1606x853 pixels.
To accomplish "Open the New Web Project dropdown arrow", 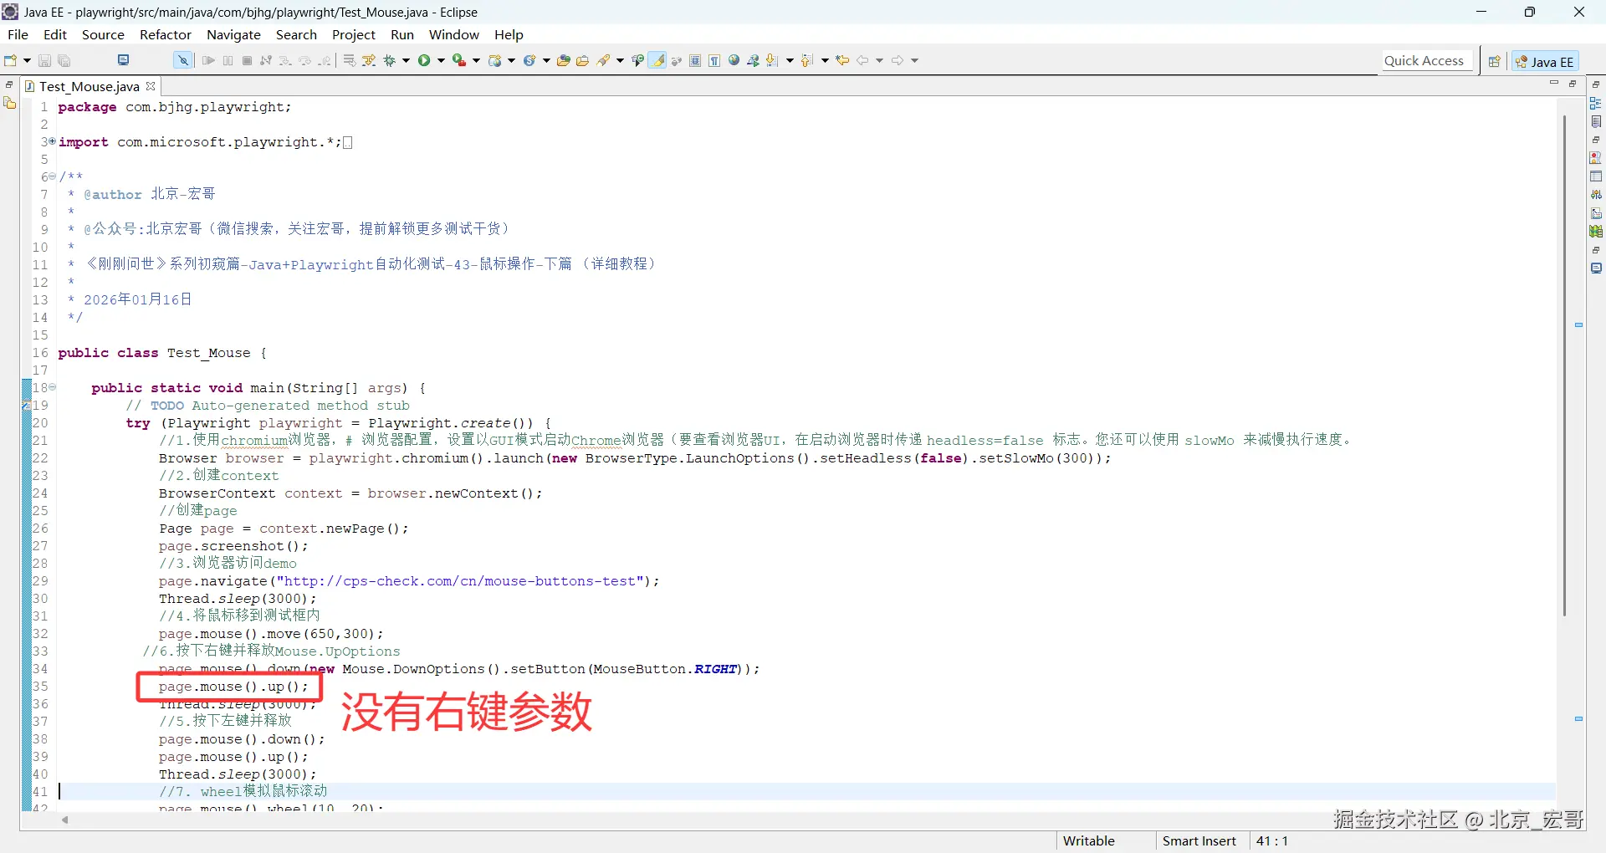I will tap(512, 60).
